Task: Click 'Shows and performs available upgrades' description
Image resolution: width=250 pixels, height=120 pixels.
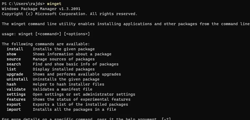Action: 77,74
